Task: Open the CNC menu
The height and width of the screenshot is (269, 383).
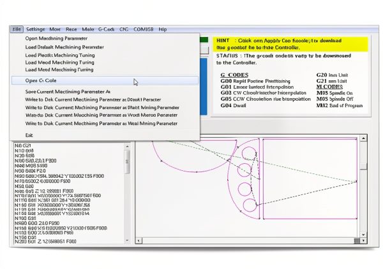Action: 124,29
